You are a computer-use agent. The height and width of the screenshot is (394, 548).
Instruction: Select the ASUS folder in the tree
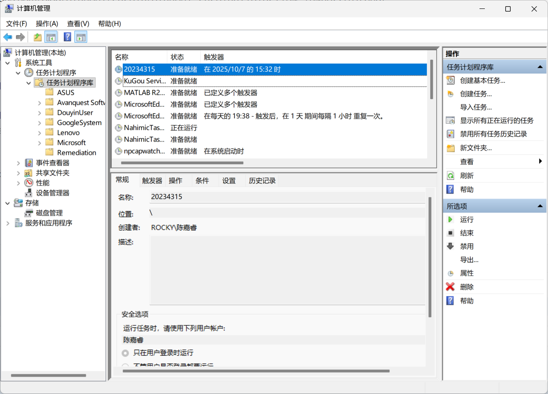click(x=66, y=93)
